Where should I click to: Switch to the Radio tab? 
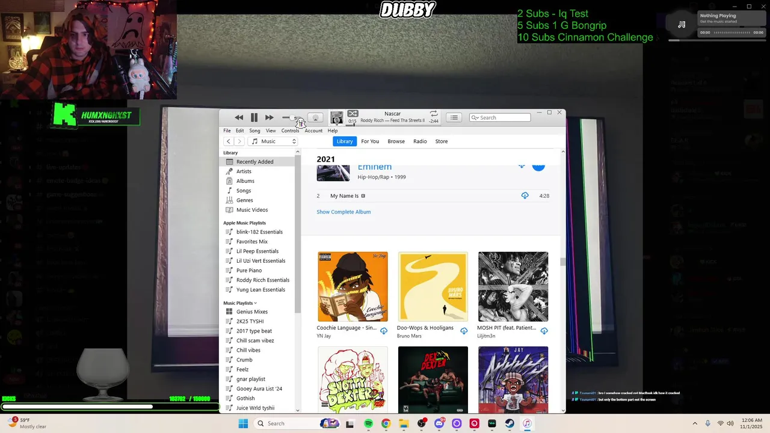point(420,141)
